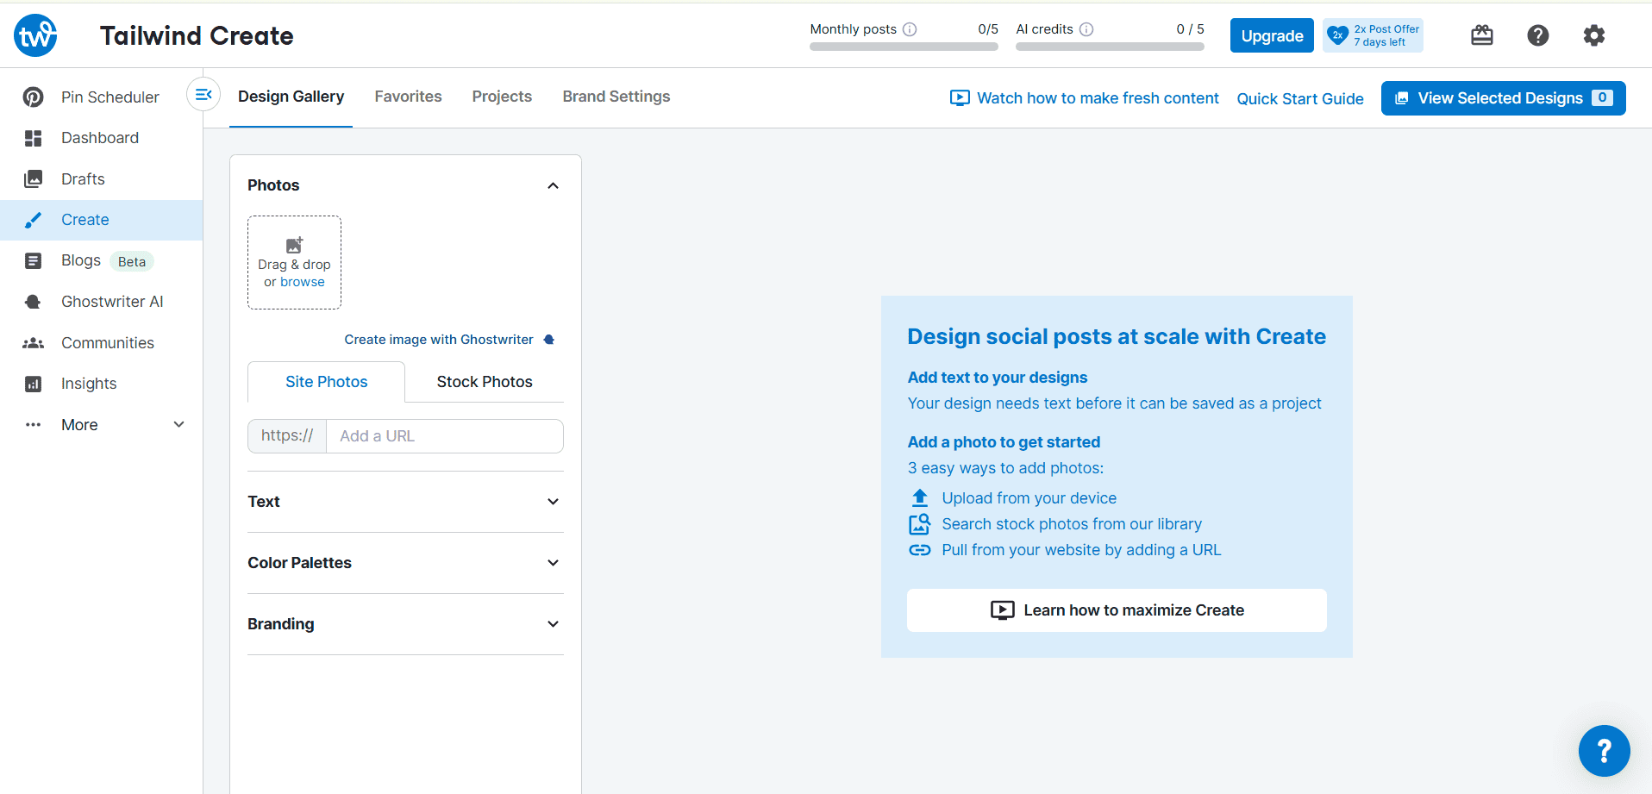Click Create image with Ghostwriter link
The width and height of the screenshot is (1652, 794).
click(x=439, y=340)
